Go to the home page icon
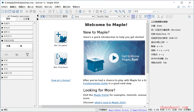194x112 pixels. tap(80, 11)
